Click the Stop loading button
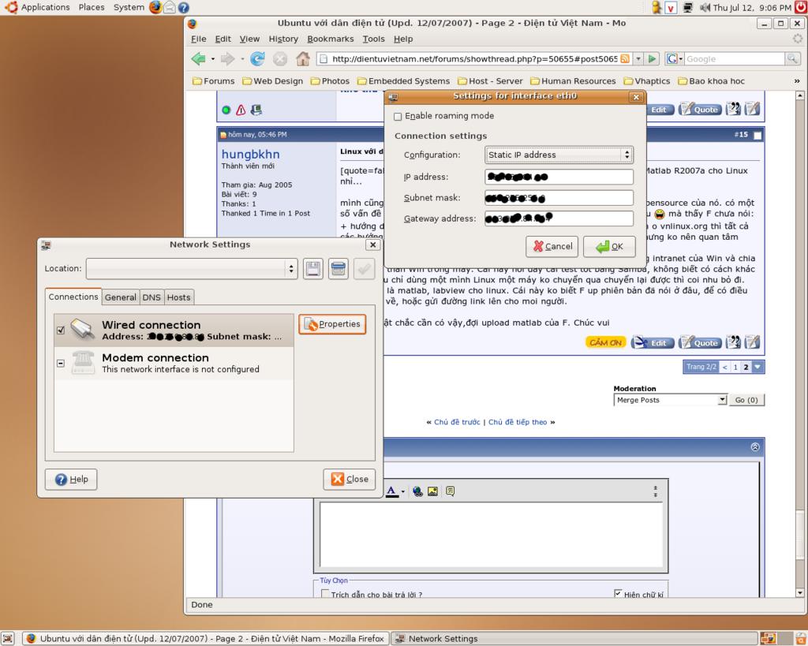Screen dimensions: 808x646 (280, 58)
